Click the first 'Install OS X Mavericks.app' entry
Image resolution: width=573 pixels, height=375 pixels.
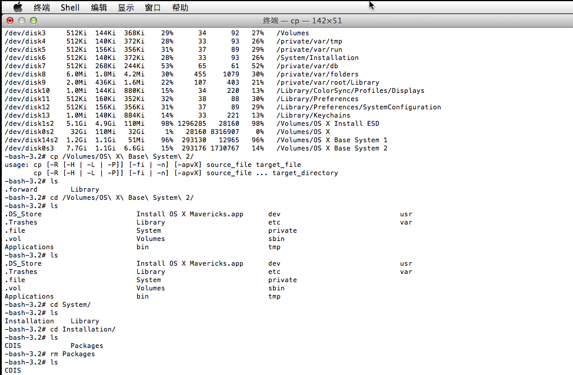click(x=190, y=214)
